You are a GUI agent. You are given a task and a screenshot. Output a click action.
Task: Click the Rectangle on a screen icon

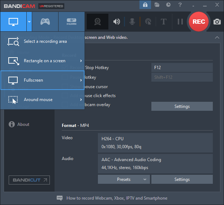[13, 61]
